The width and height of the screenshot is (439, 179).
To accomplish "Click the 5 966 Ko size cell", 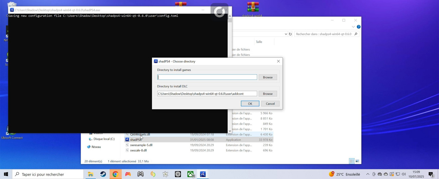I will [266, 113].
